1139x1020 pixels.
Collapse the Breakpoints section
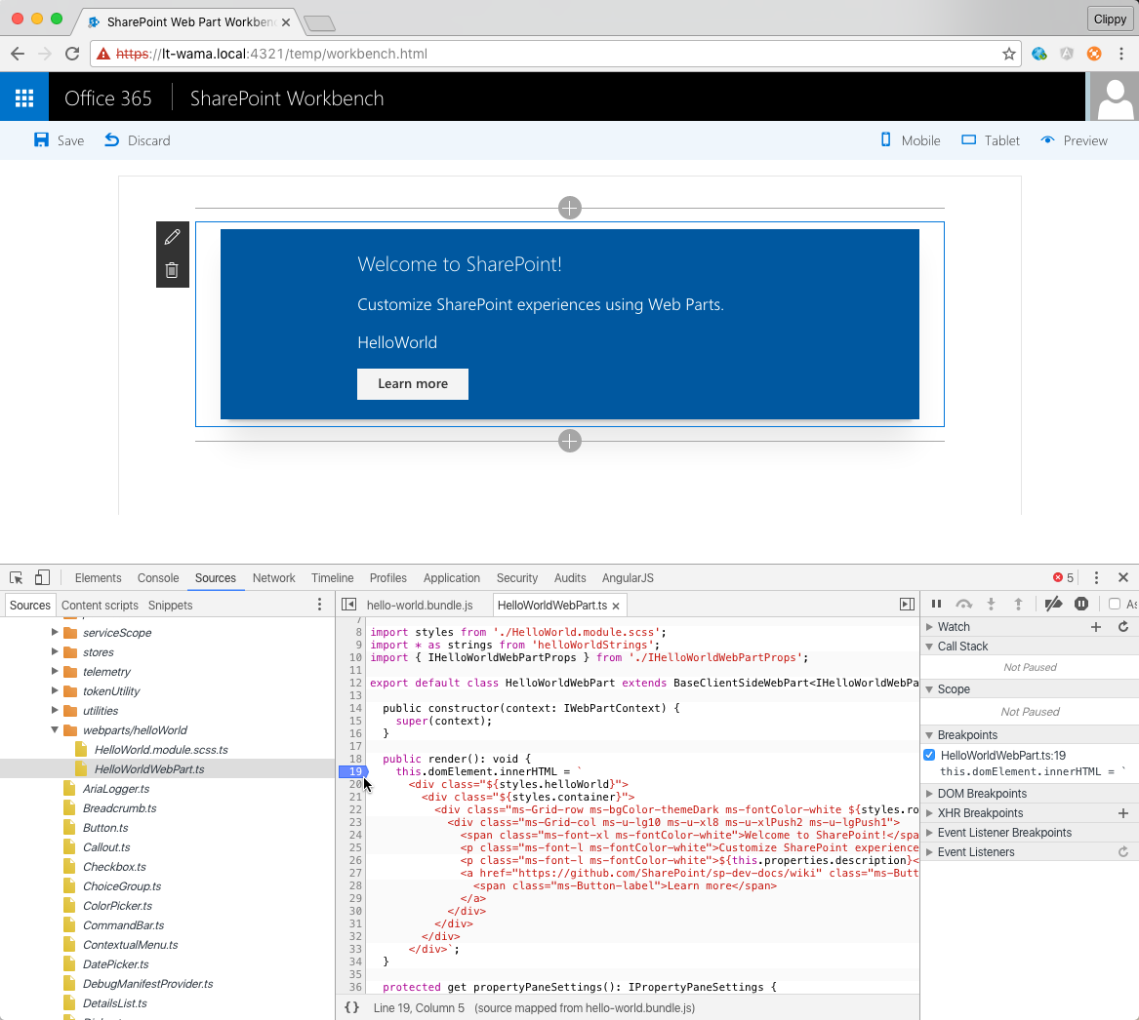929,734
